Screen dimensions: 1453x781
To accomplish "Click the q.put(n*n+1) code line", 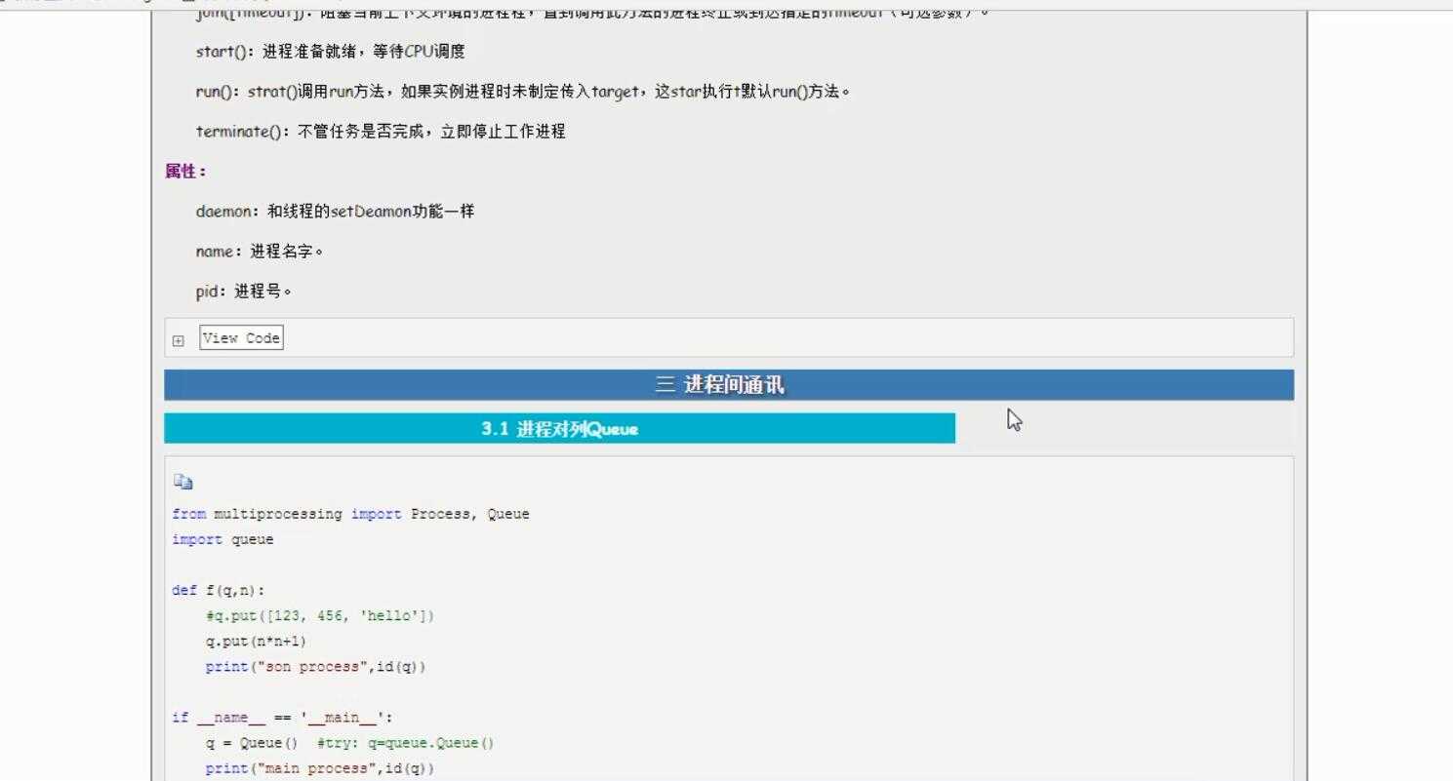I will pyautogui.click(x=256, y=641).
